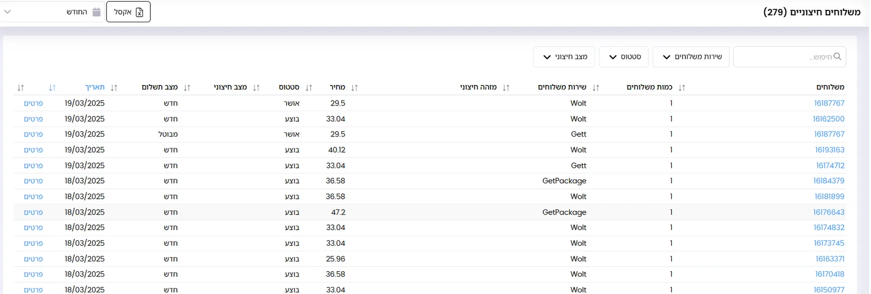
Task: Expand the החודש date range dropdown chevron
Action: pos(8,12)
